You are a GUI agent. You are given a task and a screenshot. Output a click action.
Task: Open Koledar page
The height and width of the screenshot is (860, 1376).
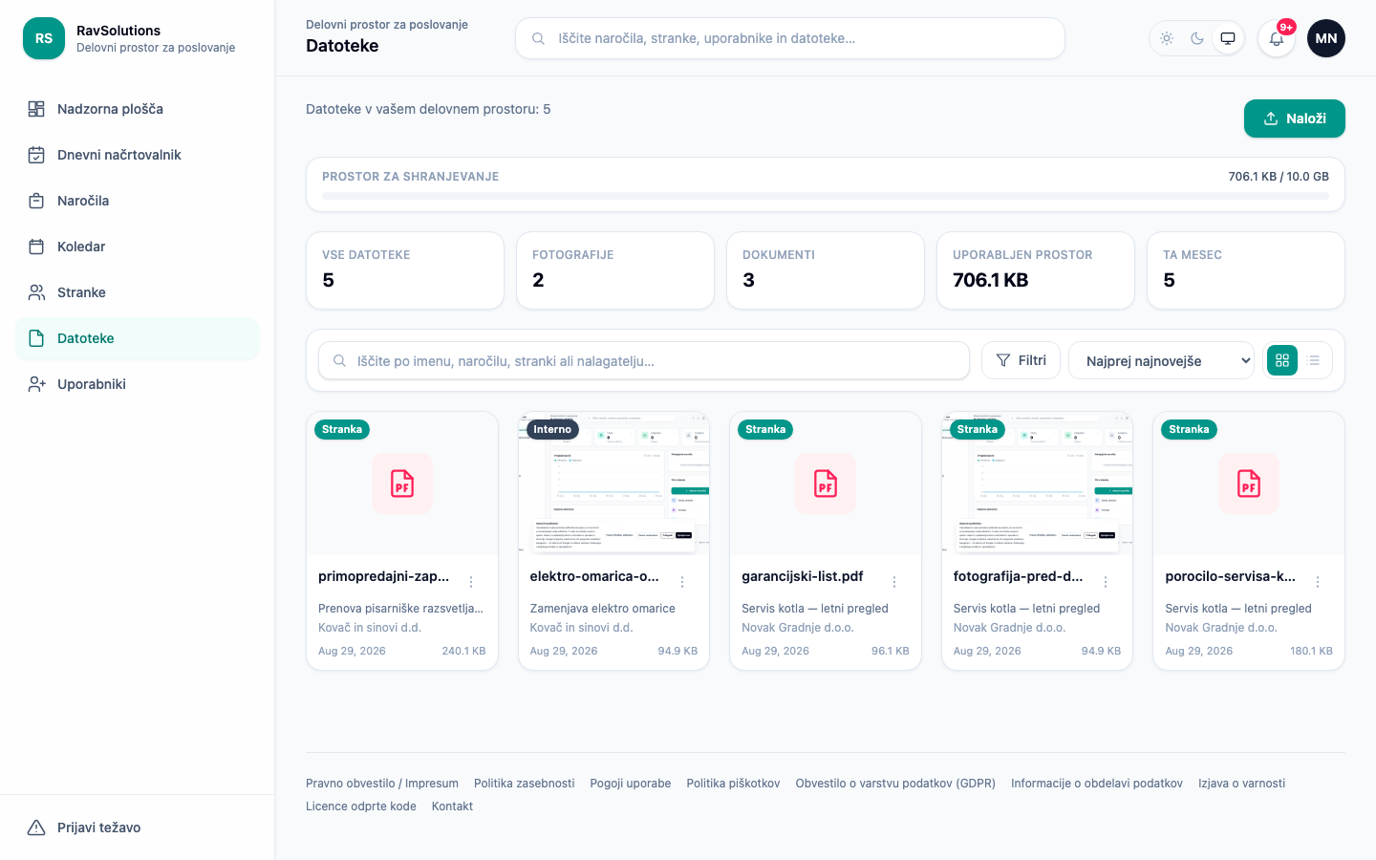coord(138,247)
